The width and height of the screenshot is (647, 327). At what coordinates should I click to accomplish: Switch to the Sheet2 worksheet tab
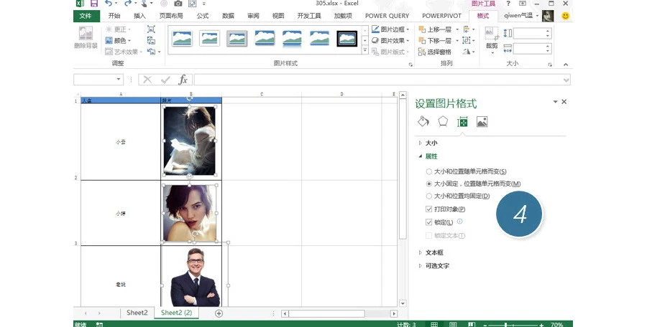(x=137, y=313)
